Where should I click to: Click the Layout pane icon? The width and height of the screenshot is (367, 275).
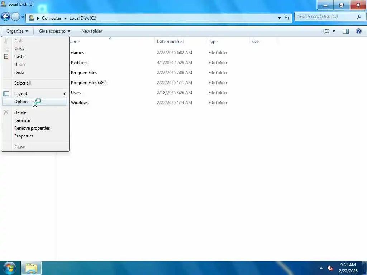(x=6, y=94)
